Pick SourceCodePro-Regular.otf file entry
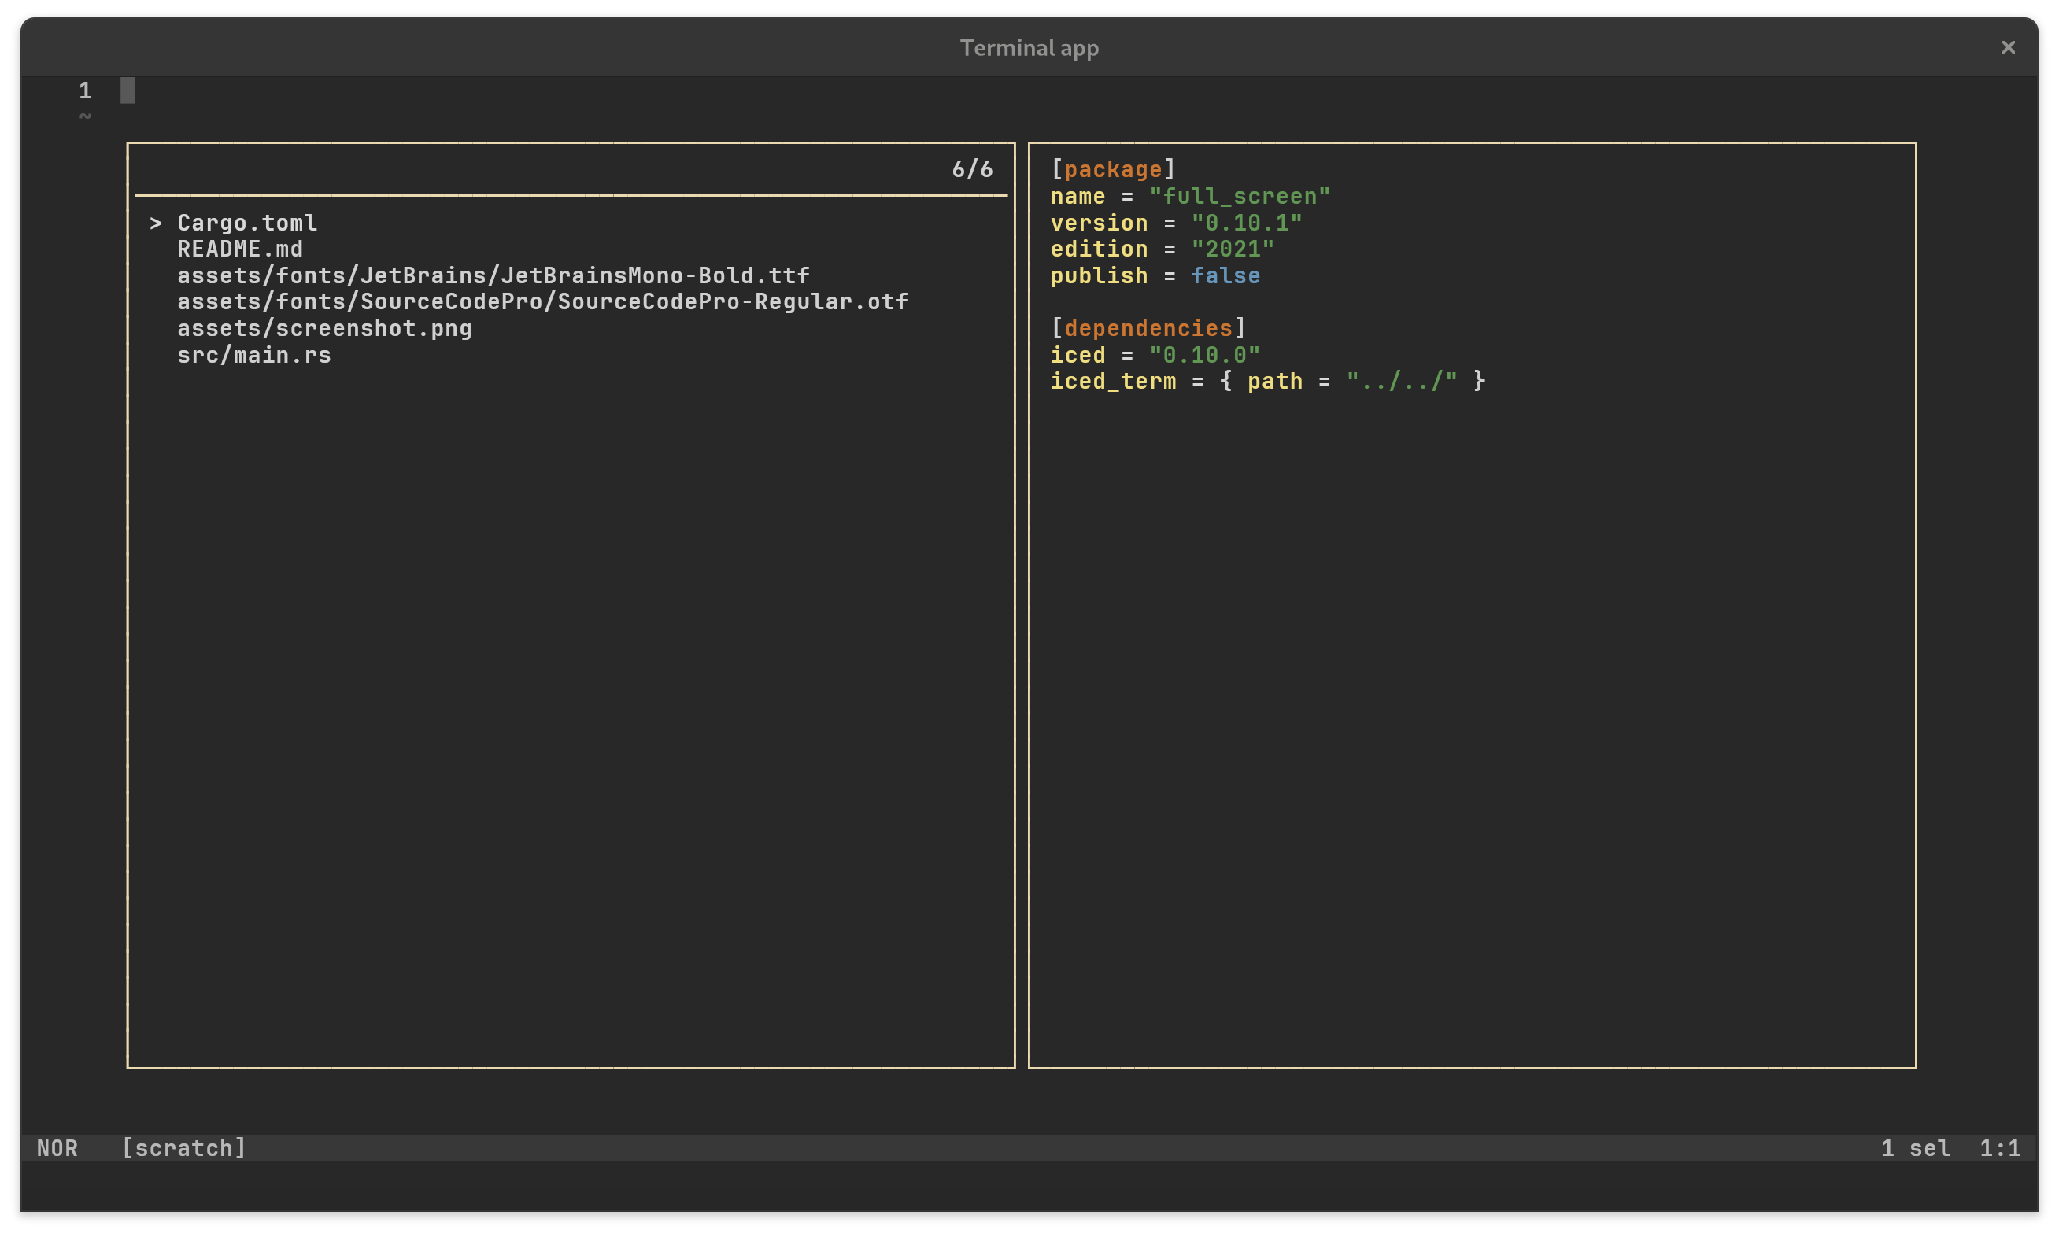2059x1237 pixels. (542, 301)
